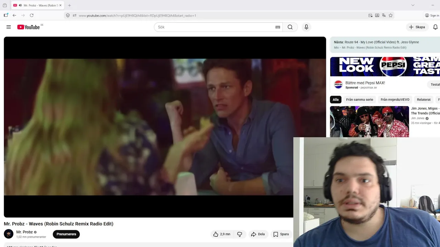Open the Mr. Probz channel name link
Image resolution: width=440 pixels, height=247 pixels.
point(24,232)
